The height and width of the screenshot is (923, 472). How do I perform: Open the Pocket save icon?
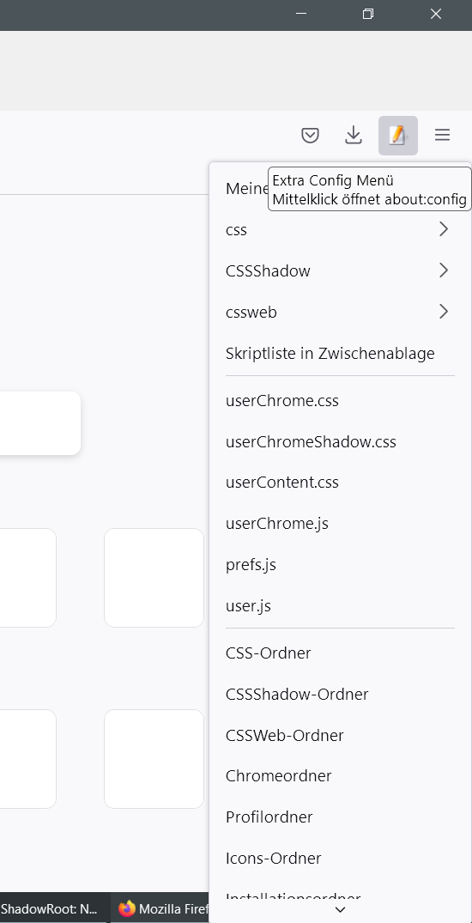310,136
